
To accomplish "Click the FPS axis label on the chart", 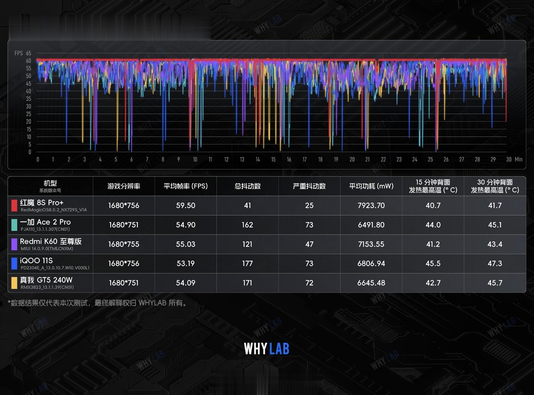I will click(19, 53).
